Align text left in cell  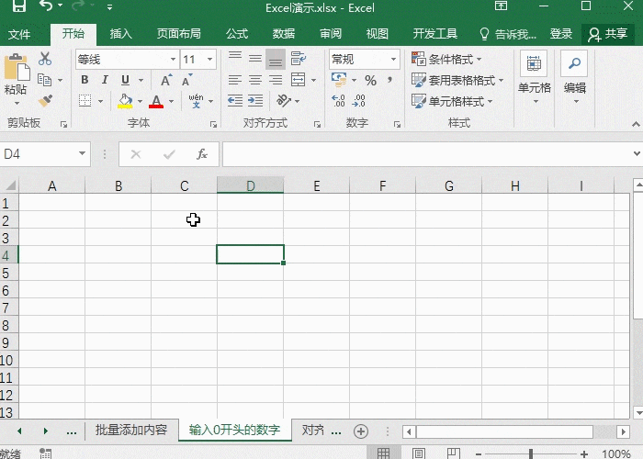click(x=235, y=80)
